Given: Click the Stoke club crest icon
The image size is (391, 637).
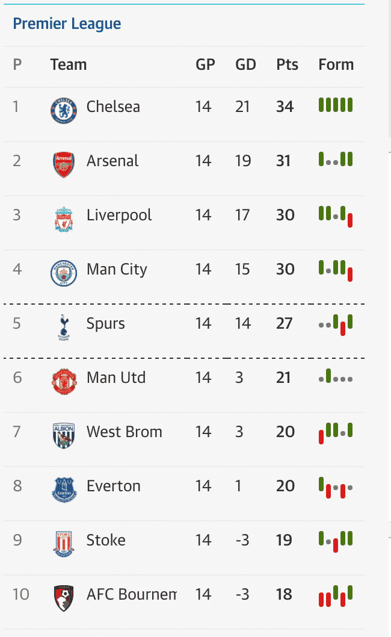Looking at the screenshot, I should coord(63,544).
